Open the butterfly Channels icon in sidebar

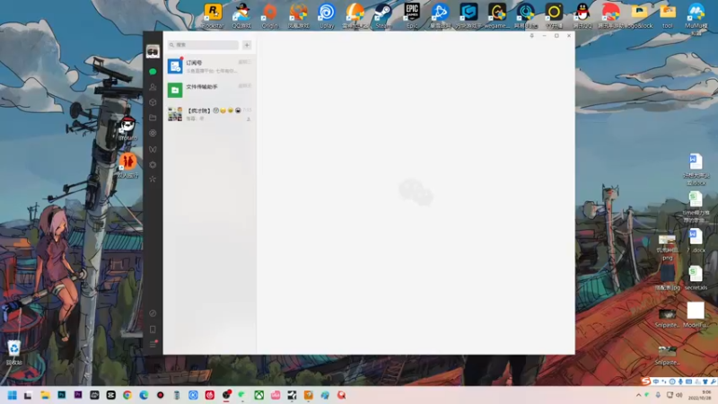coord(153,149)
